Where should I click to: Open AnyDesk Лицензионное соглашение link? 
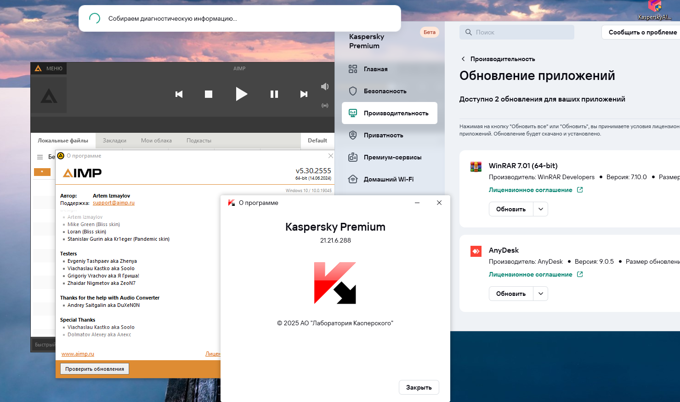click(535, 274)
